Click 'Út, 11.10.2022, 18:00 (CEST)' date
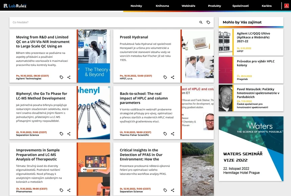This screenshot has width=291, height=196. 135,132
